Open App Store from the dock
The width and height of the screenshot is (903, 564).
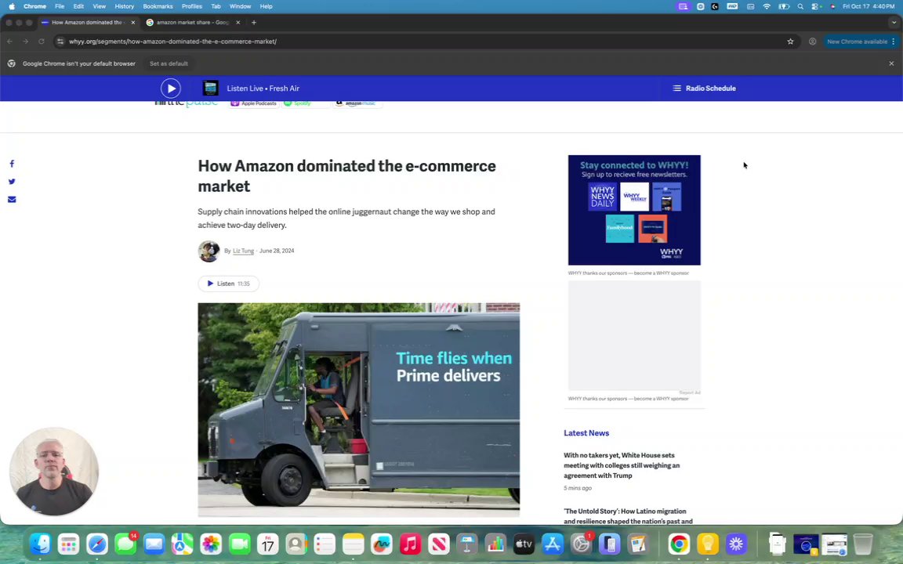[553, 544]
